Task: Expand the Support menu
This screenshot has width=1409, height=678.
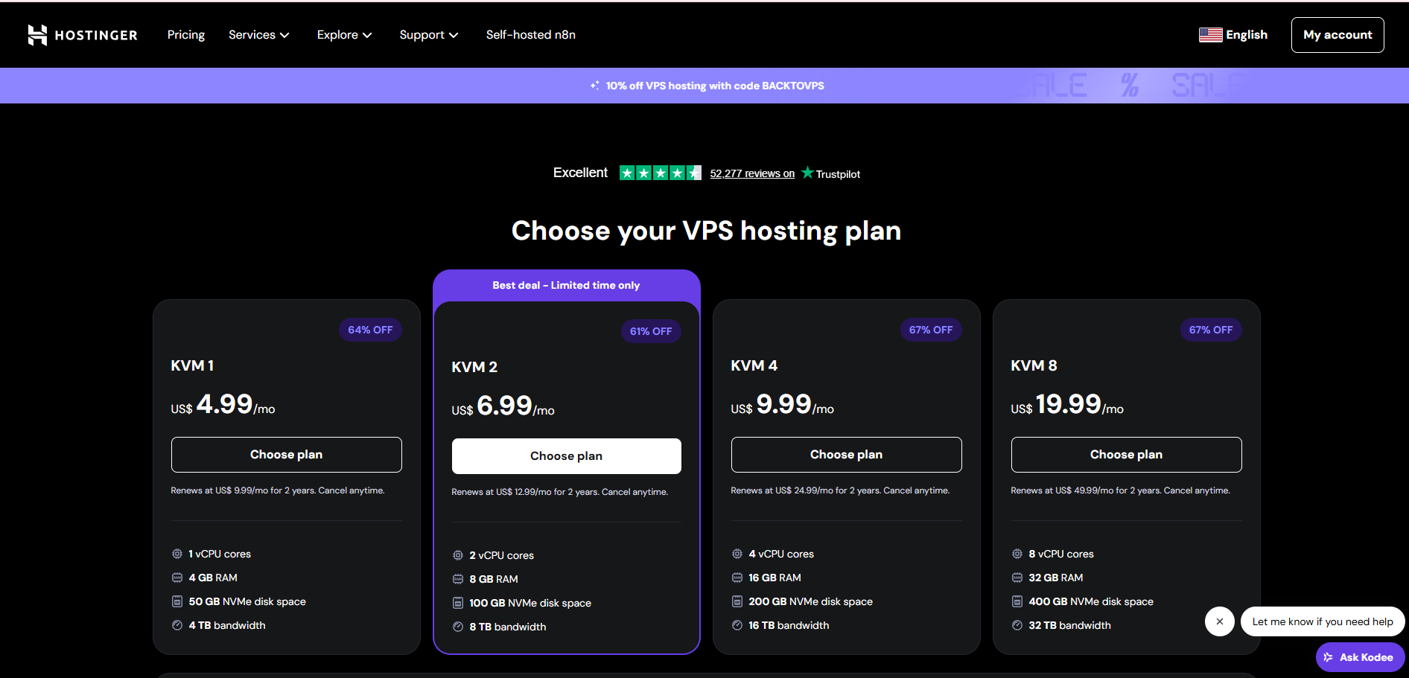Action: [x=428, y=35]
